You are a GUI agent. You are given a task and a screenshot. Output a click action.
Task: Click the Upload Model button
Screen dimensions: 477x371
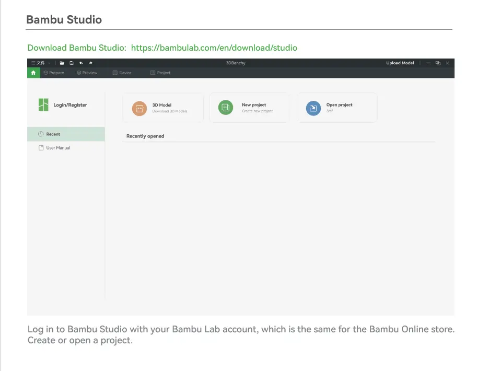[x=400, y=63]
